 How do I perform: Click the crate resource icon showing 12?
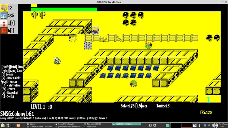click(x=4, y=8)
